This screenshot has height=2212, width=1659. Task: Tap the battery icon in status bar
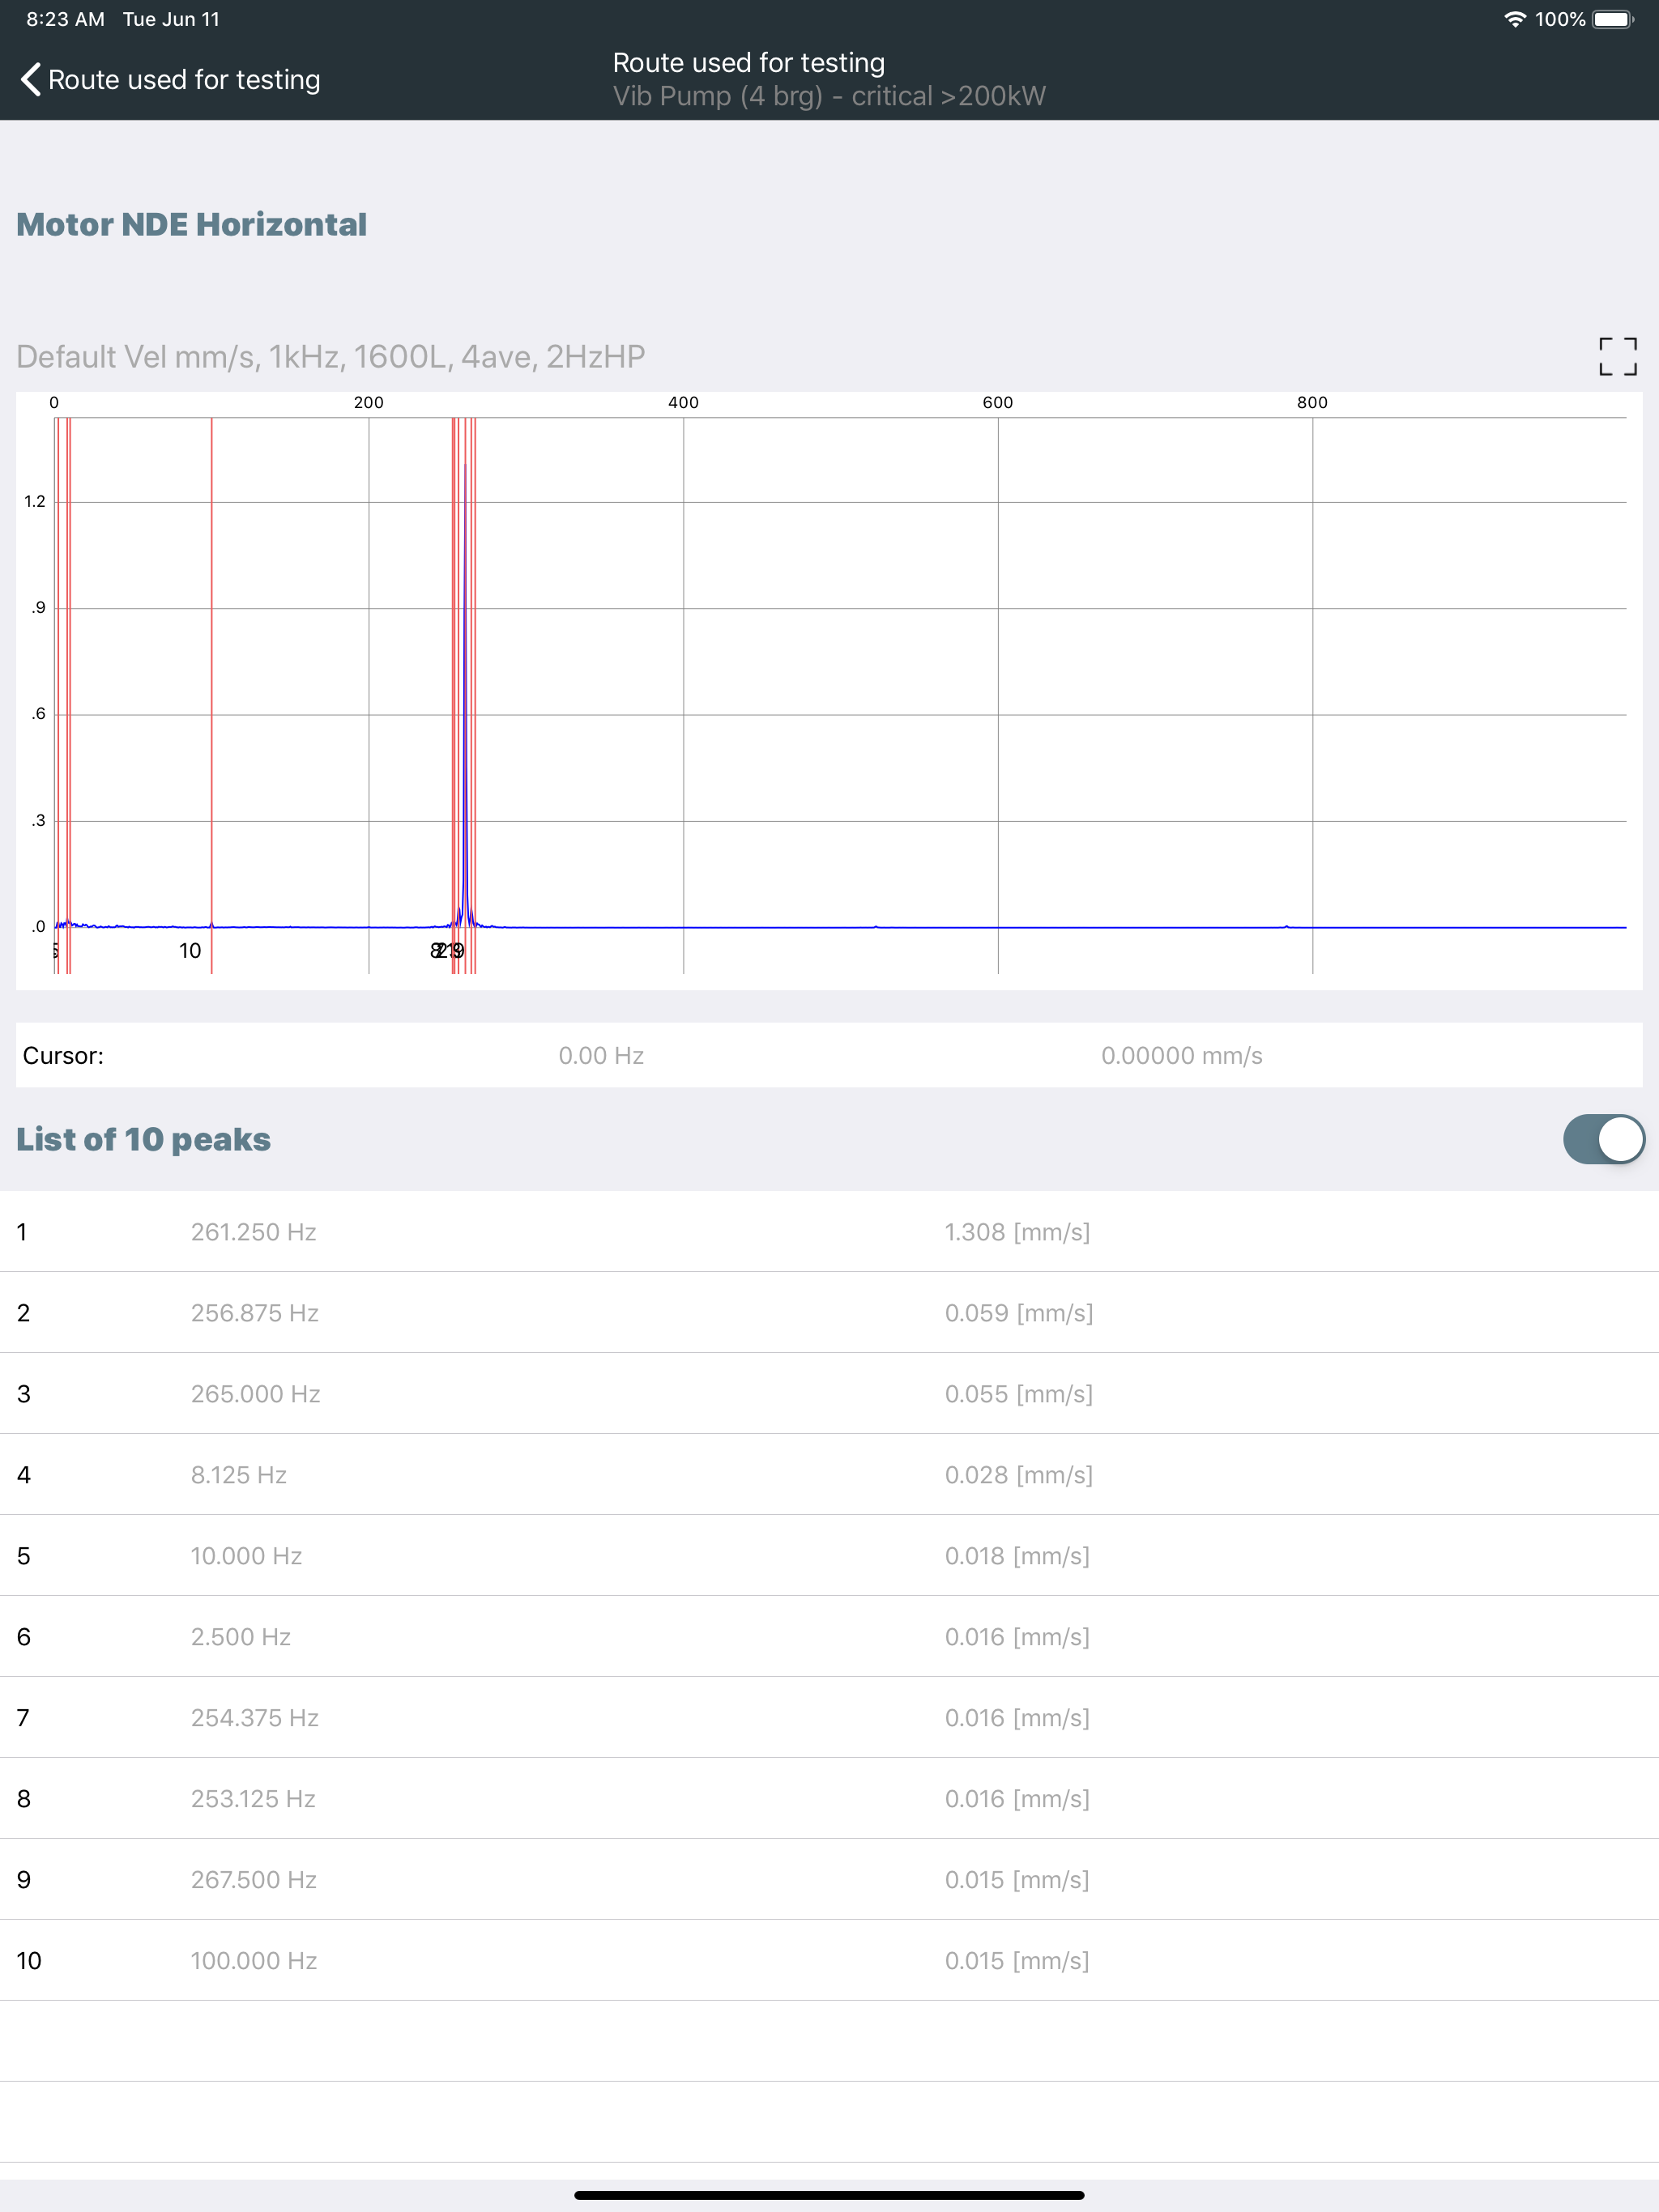click(1613, 19)
